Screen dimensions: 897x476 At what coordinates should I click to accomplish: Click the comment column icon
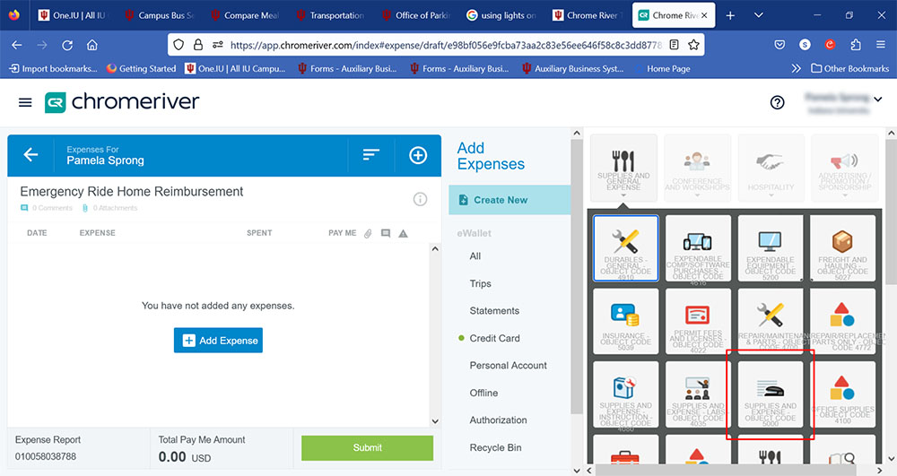(x=386, y=233)
